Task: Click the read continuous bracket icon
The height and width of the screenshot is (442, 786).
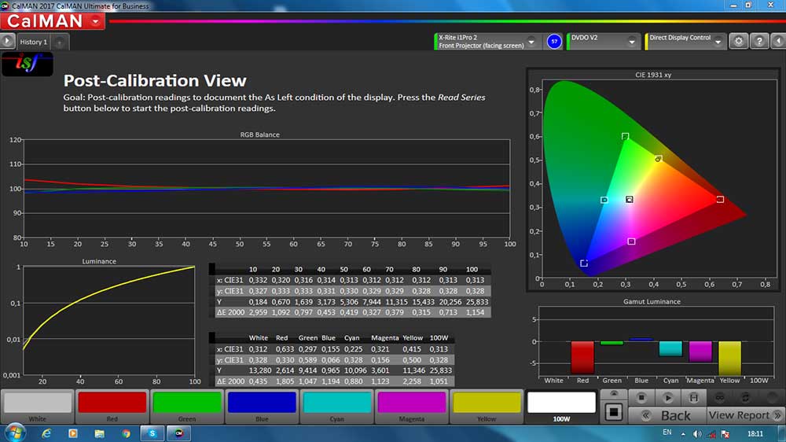Action: coord(694,397)
